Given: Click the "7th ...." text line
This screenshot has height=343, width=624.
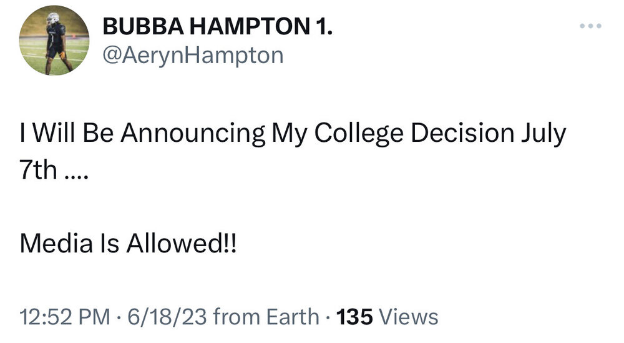Looking at the screenshot, I should 55,170.
